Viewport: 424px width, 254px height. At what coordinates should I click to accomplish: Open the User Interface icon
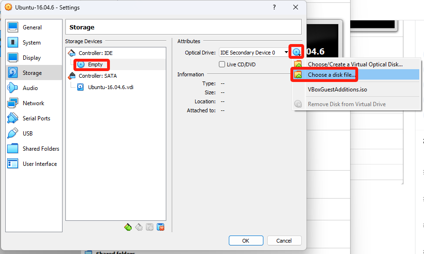13,163
